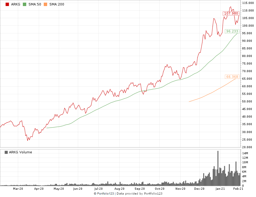Click the Oct-20 date axis label
Image resolution: width=256 pixels, height=197 pixels.
(160, 189)
